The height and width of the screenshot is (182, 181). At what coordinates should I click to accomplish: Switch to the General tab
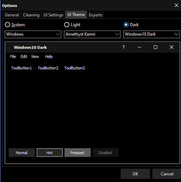click(12, 15)
